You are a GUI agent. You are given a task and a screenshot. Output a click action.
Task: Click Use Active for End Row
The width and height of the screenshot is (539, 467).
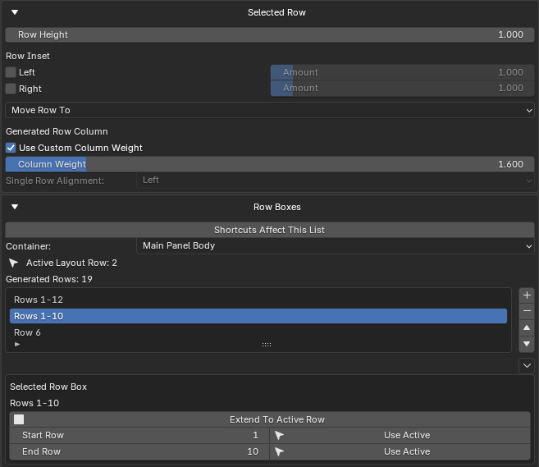click(400, 451)
